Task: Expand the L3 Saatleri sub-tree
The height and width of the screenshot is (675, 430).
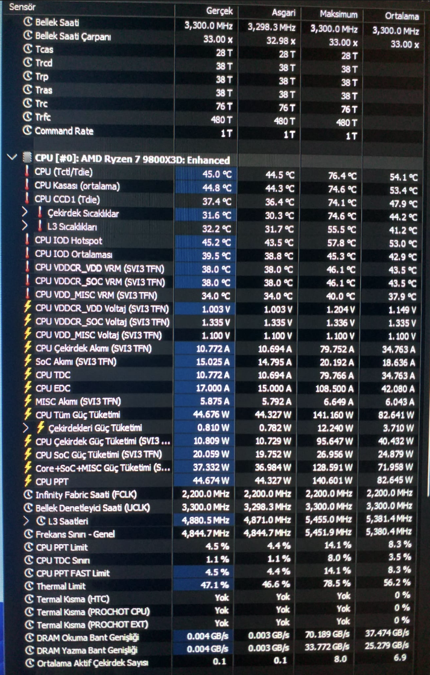Action: [26, 521]
